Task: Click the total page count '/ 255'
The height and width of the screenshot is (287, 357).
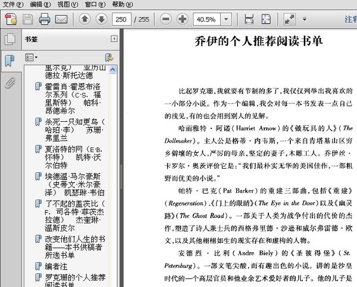Action: pos(142,20)
